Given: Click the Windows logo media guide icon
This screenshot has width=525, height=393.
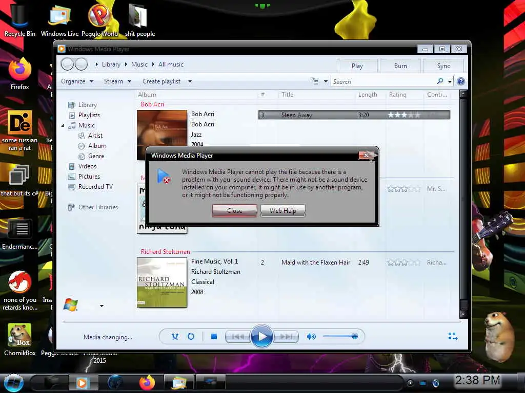Looking at the screenshot, I should tap(71, 305).
